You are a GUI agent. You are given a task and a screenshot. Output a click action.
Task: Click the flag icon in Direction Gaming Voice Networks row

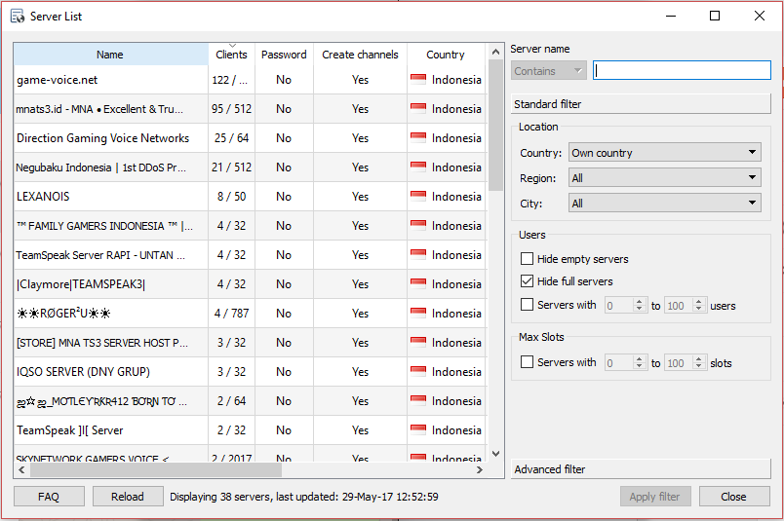418,138
